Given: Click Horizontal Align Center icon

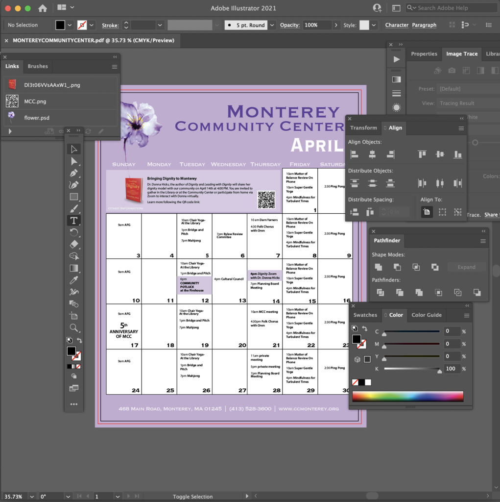Looking at the screenshot, I should coord(372,154).
